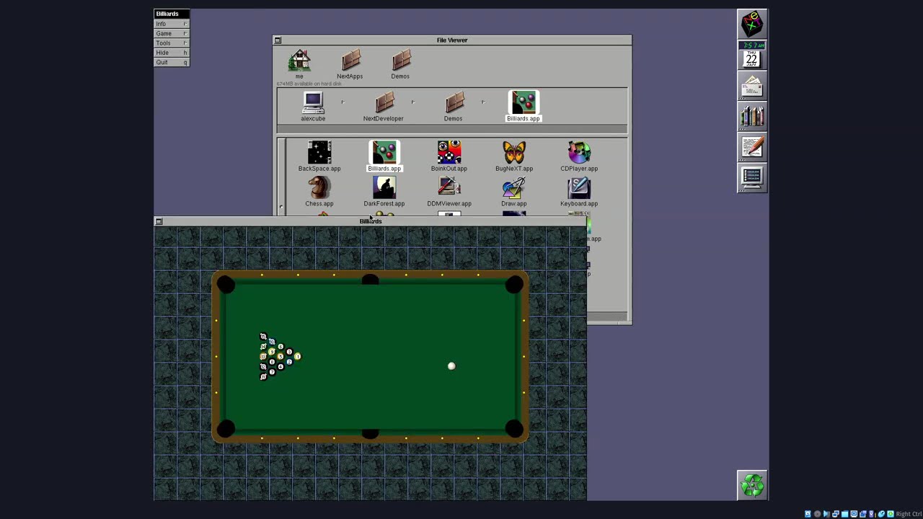Click the top-left pocket of the table

(x=226, y=285)
